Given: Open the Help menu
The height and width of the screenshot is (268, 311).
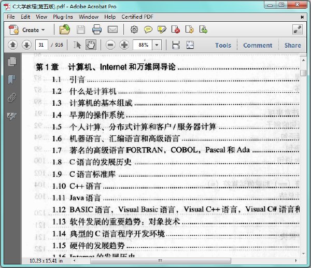Looking at the screenshot, I should pyautogui.click(x=110, y=17).
